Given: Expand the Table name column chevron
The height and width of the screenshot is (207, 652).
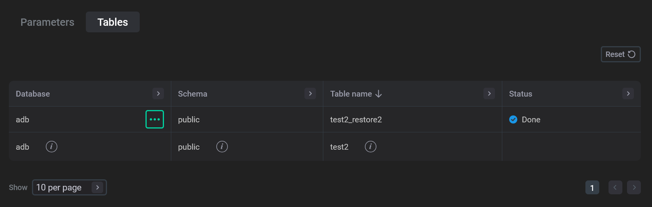Looking at the screenshot, I should coord(489,93).
